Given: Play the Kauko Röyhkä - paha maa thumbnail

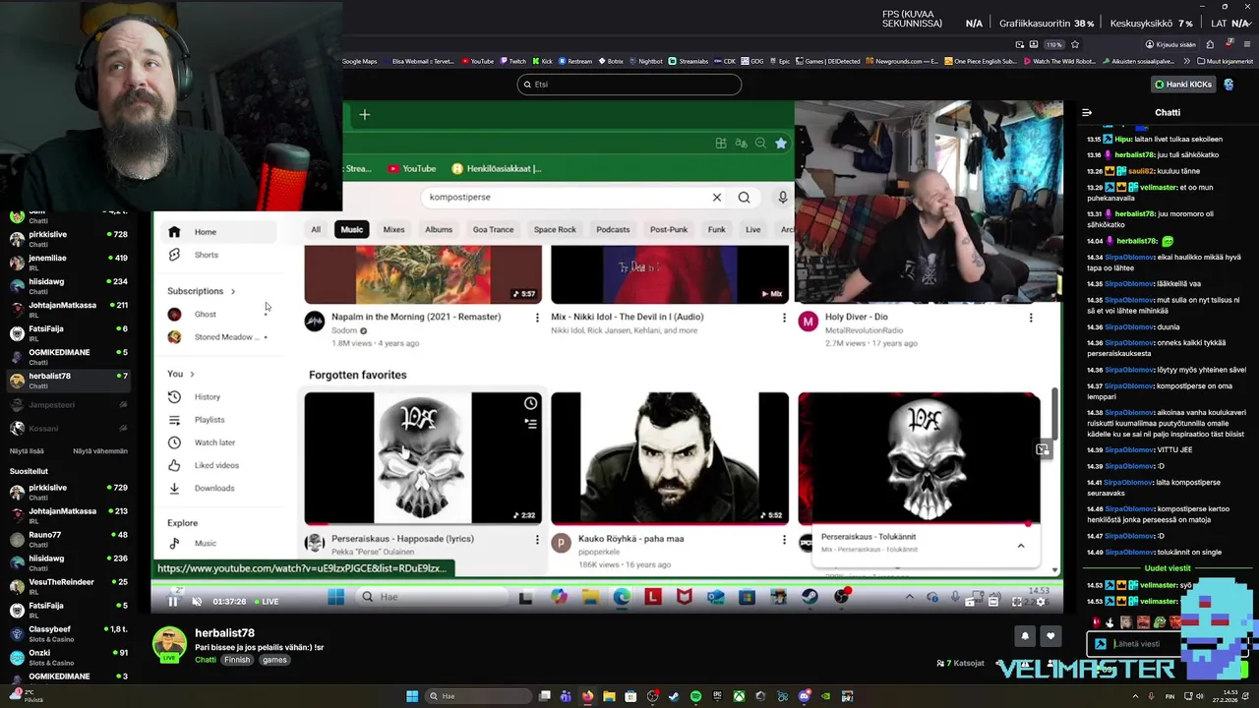Looking at the screenshot, I should coord(670,458).
